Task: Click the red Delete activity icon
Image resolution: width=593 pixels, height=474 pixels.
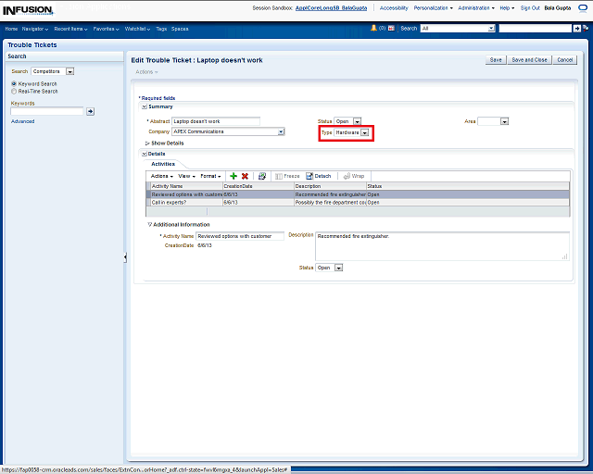Action: click(x=245, y=176)
